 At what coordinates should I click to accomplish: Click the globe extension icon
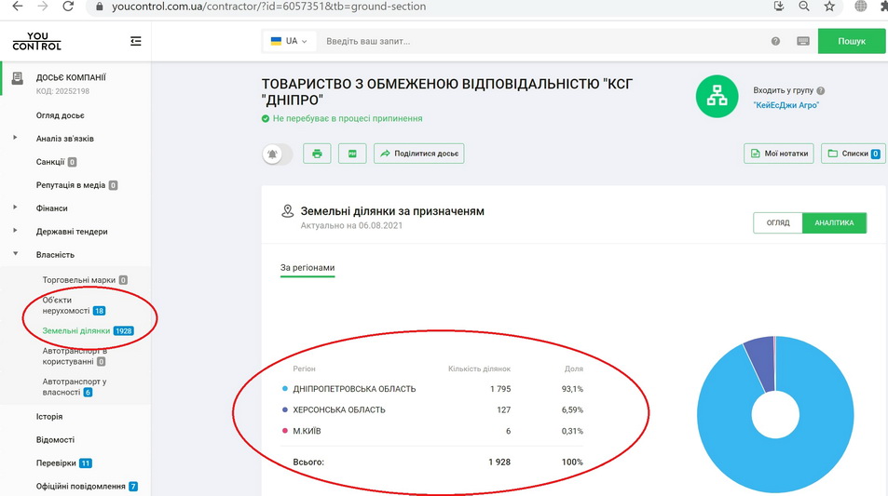pos(860,7)
